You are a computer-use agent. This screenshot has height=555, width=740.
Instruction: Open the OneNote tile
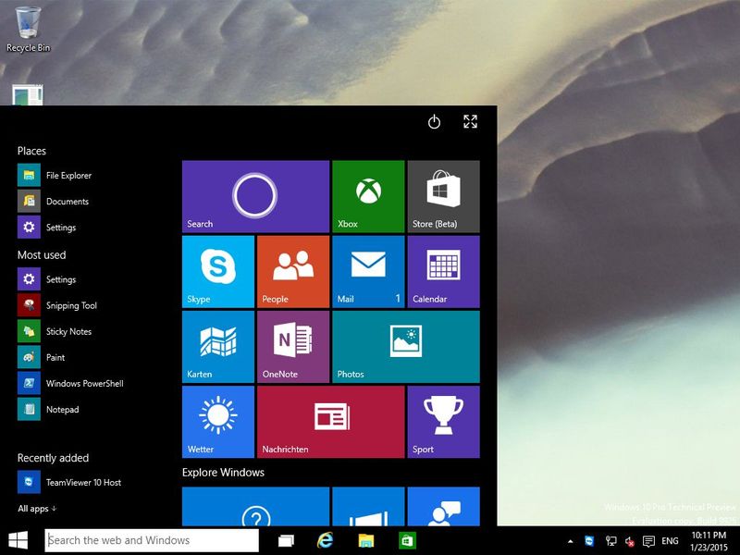point(293,346)
